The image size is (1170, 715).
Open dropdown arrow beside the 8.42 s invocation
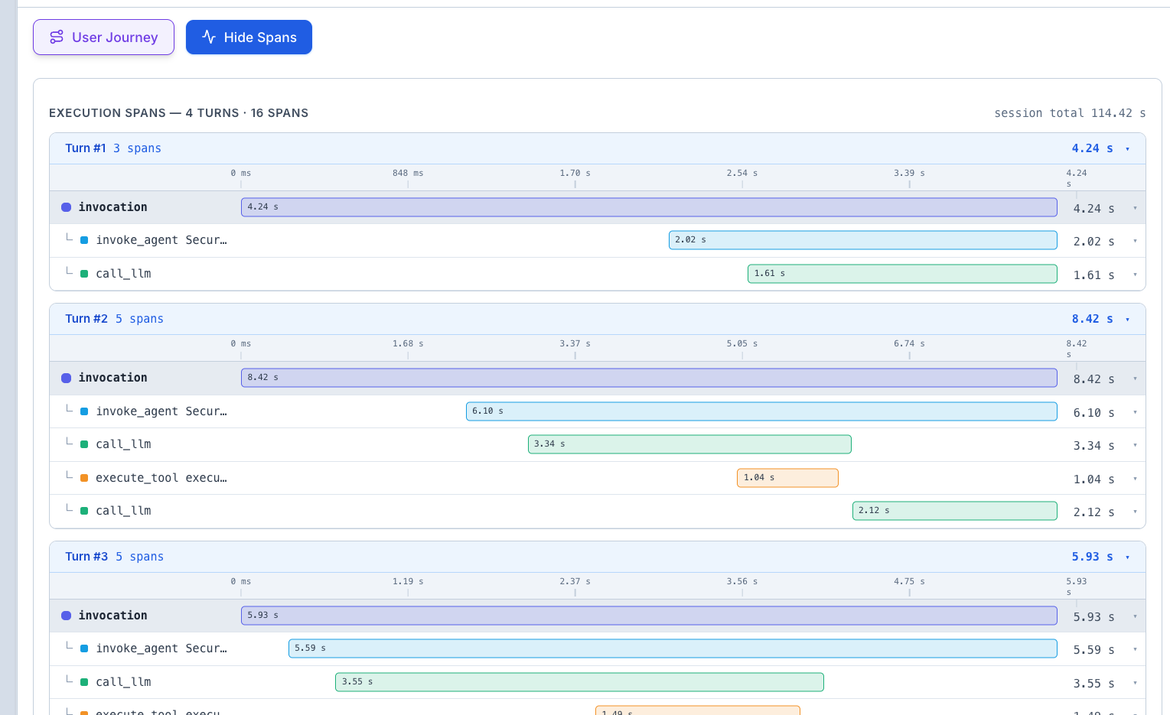[1135, 379]
